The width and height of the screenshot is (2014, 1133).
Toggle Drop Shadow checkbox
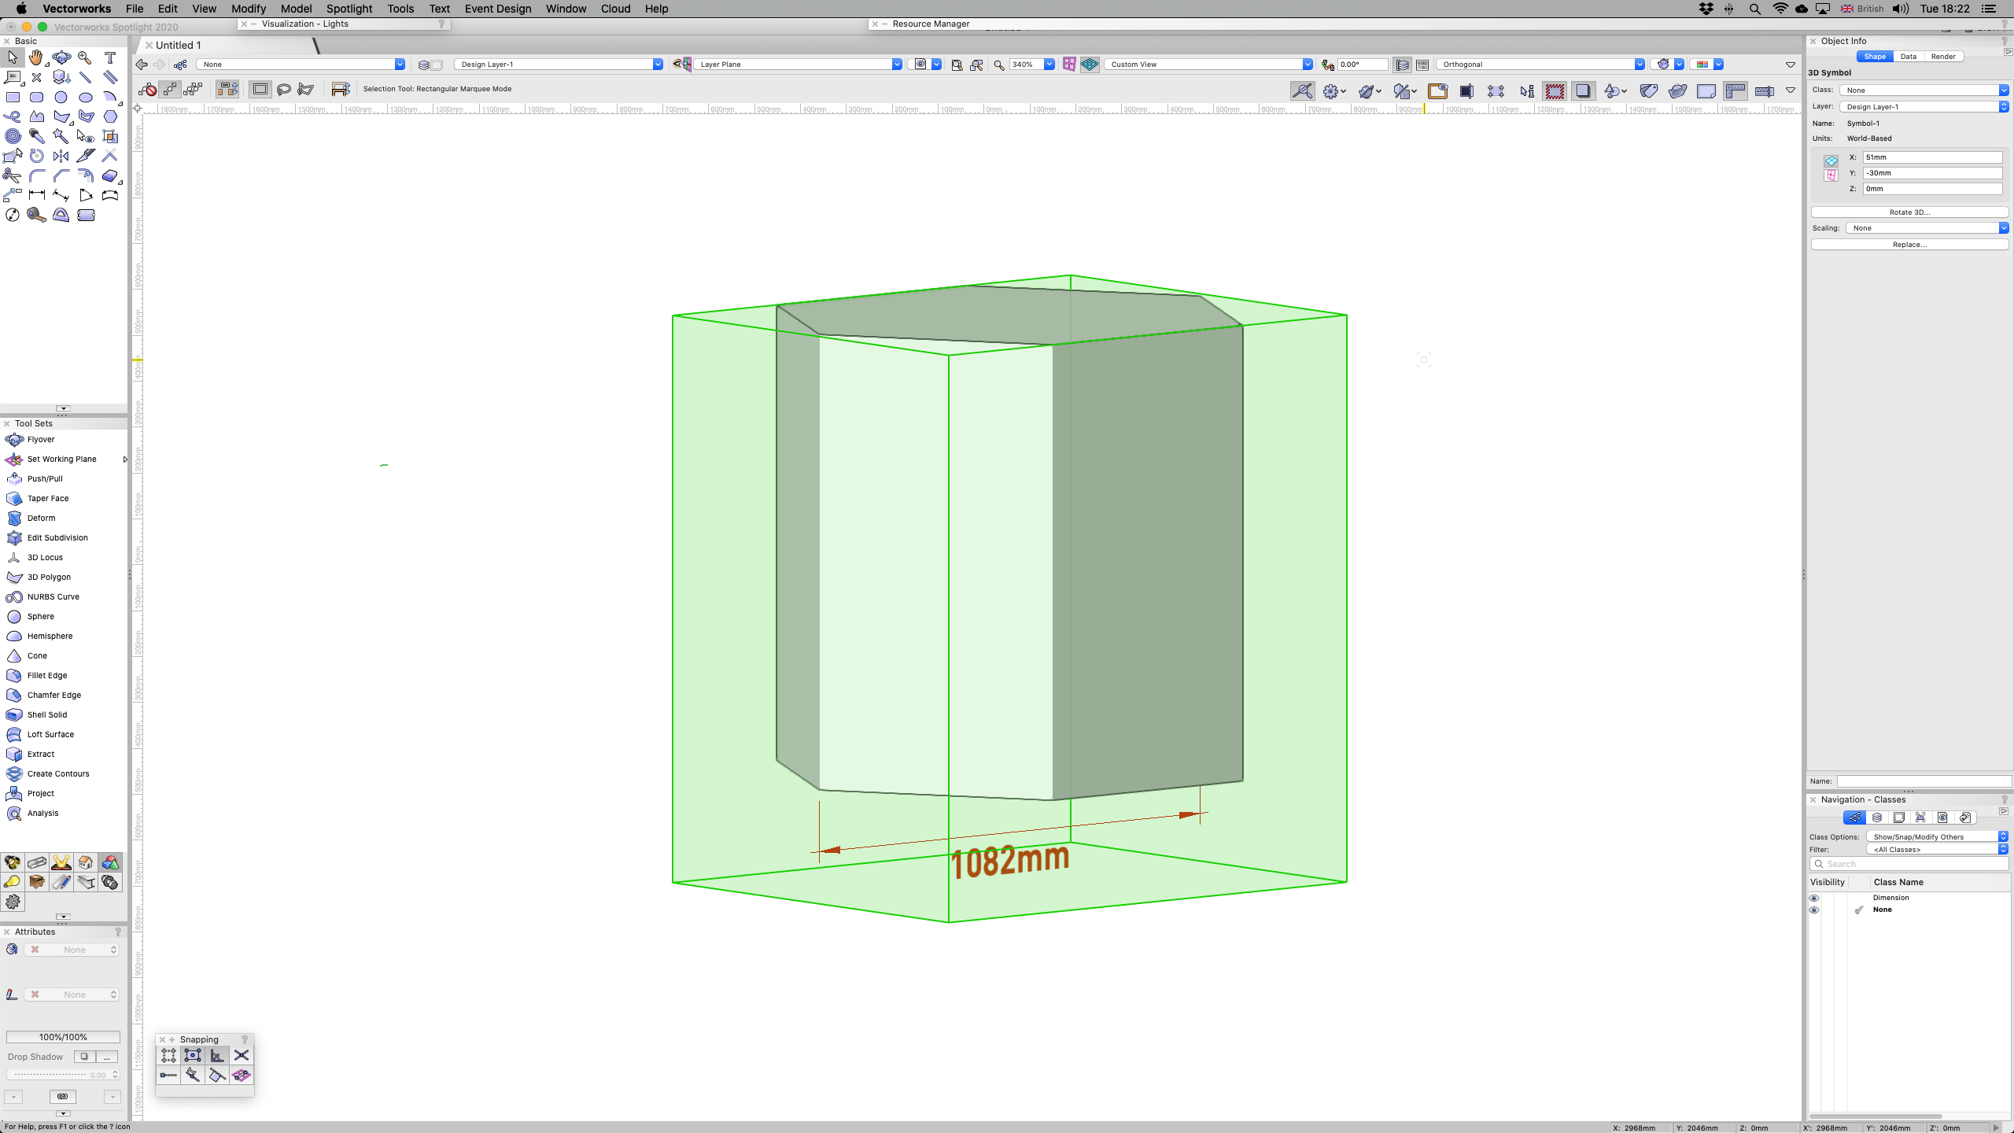(84, 1057)
